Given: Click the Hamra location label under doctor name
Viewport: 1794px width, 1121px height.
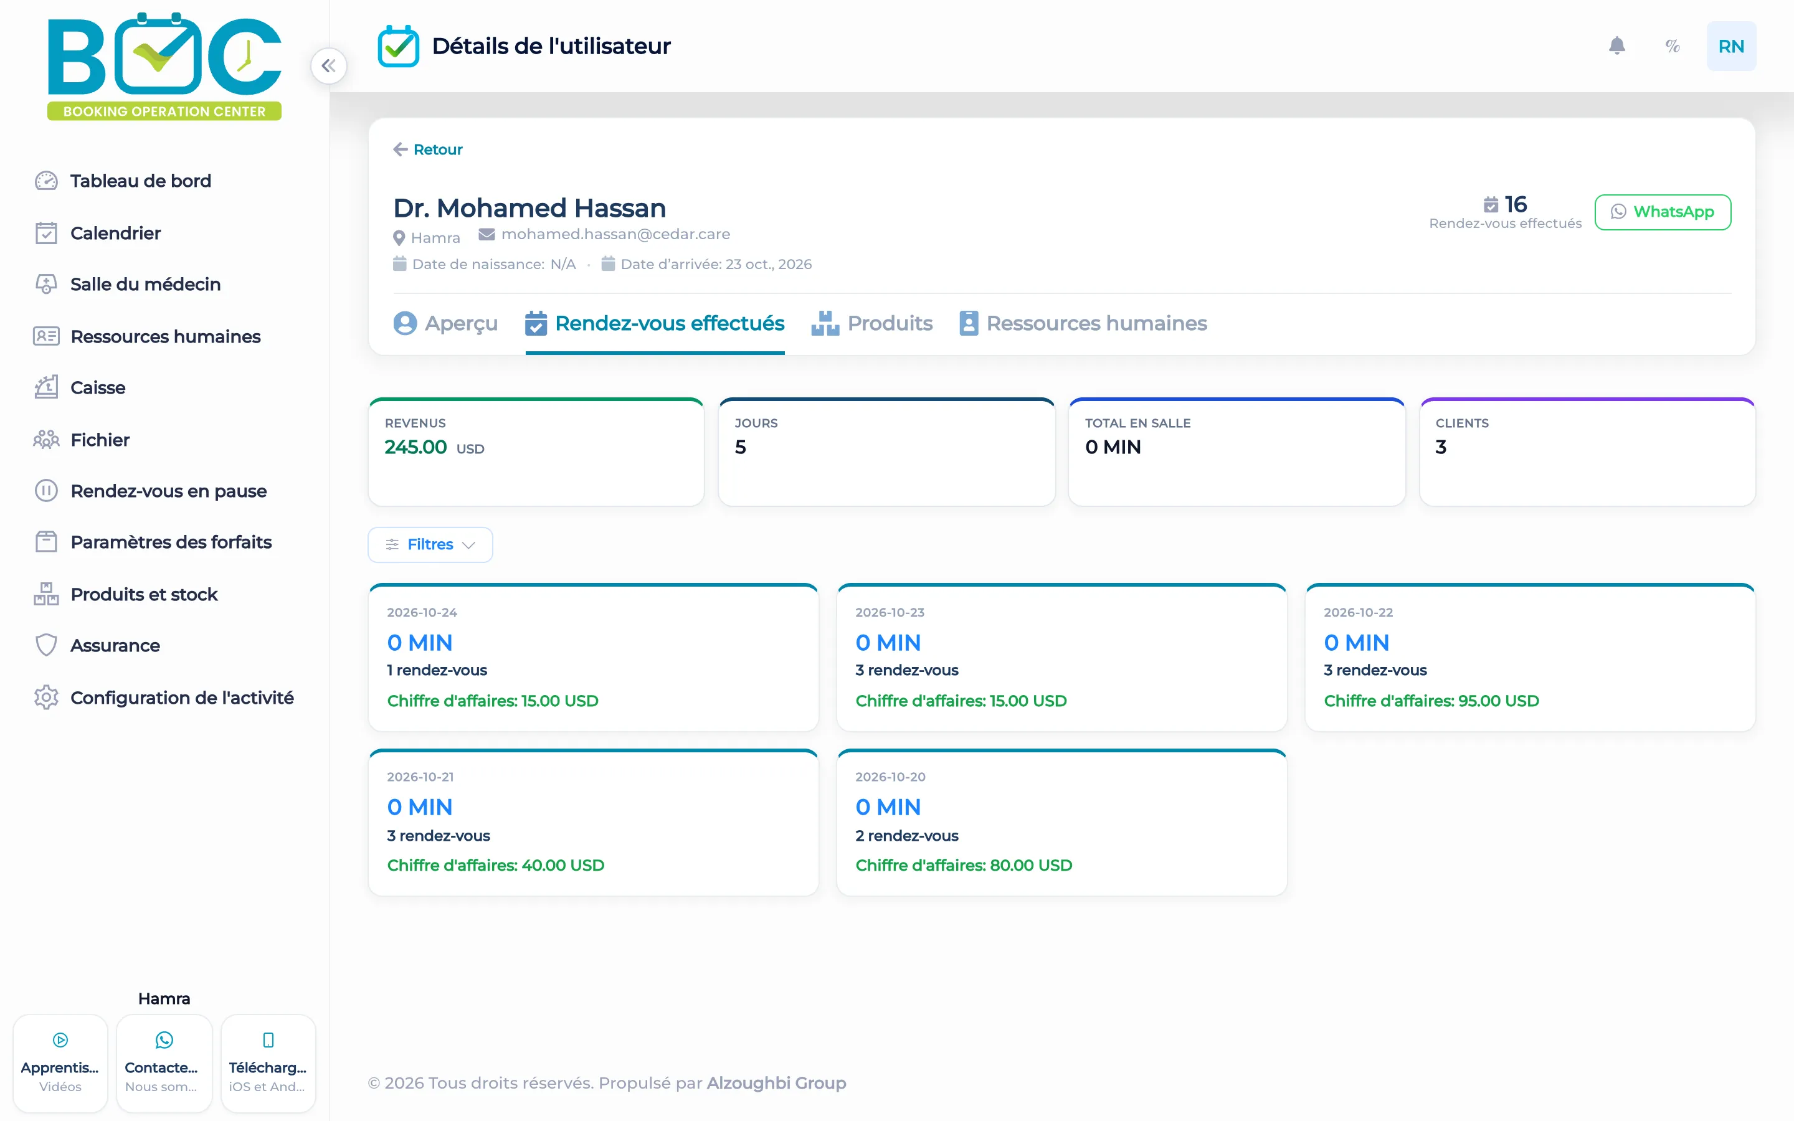Looking at the screenshot, I should [x=435, y=238].
